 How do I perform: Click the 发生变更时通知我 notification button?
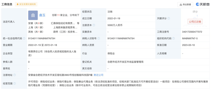click(x=26, y=4)
